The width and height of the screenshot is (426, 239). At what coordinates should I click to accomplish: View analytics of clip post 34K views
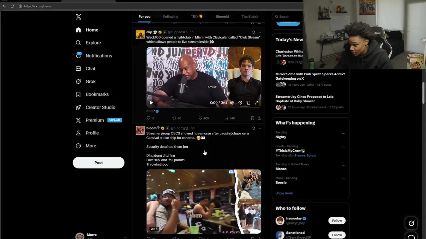pyautogui.click(x=230, y=118)
